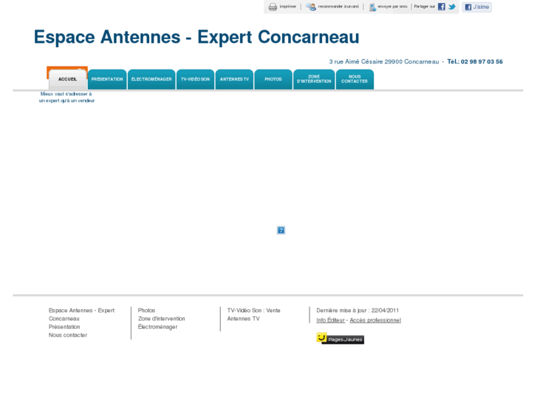This screenshot has height=403, width=537.
Task: Click recommander à un ami link
Action: click(338, 7)
